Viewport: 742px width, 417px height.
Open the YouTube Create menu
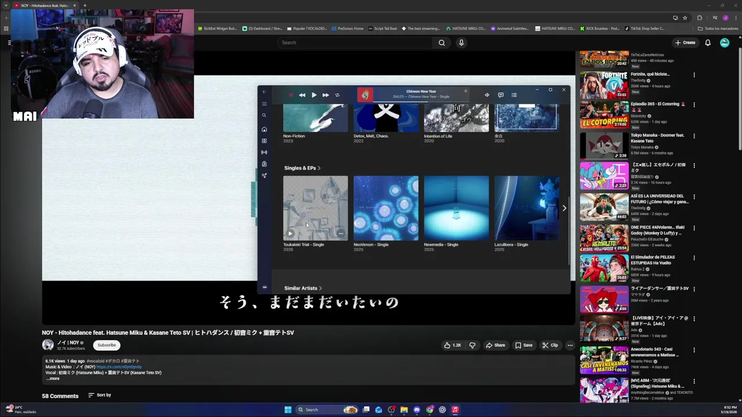(x=685, y=42)
